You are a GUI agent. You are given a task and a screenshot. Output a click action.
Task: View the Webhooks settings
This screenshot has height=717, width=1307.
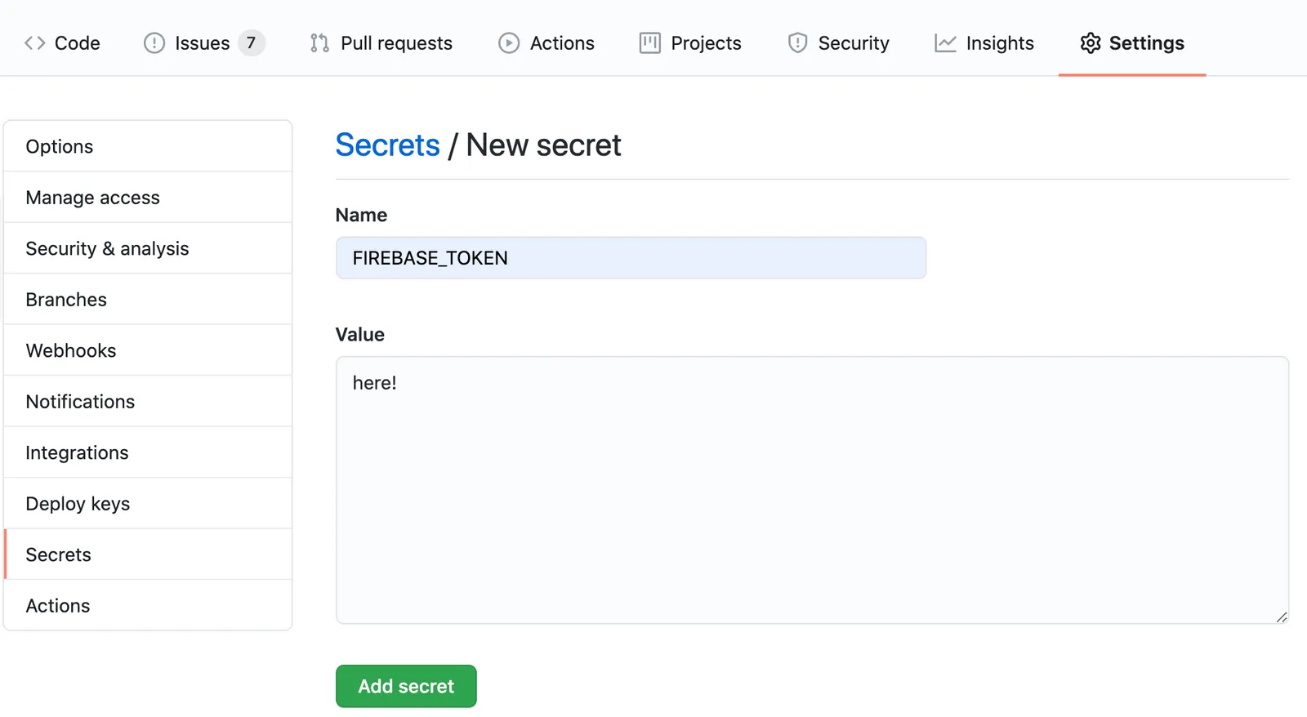click(x=70, y=350)
